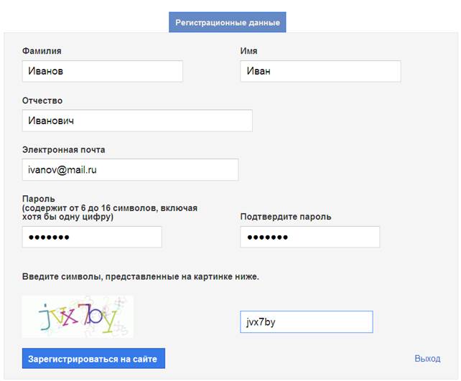Screen dimensions: 461x381
Task: Click the captcha image jvx7by
Action: 78,316
